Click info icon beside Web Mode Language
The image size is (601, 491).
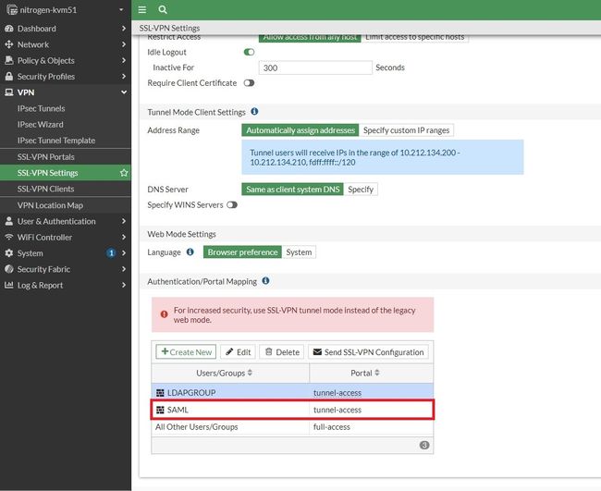point(190,252)
